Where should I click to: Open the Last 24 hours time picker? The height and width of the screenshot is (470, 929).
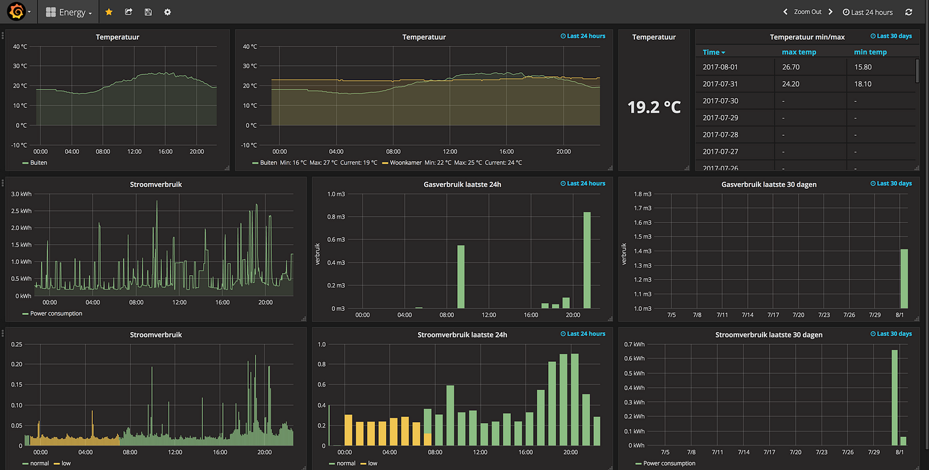pyautogui.click(x=868, y=12)
